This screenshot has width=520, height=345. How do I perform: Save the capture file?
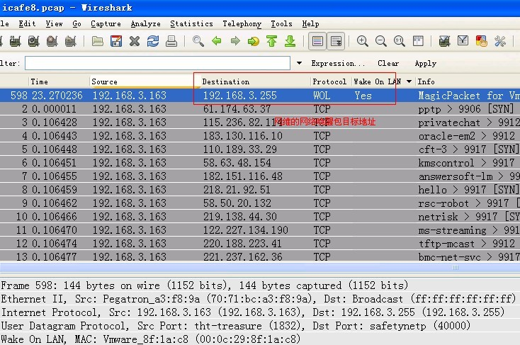pyautogui.click(x=116, y=42)
